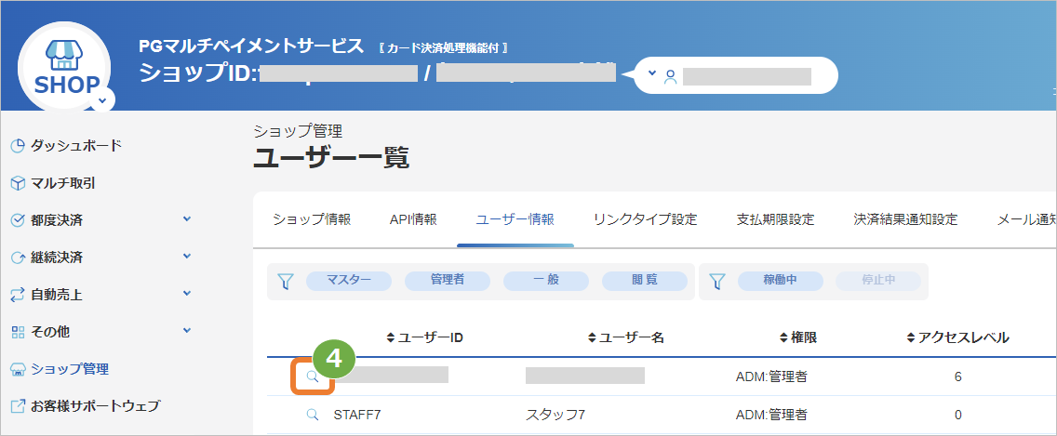
Task: Toggle the 稼働中 status filter
Action: point(780,281)
